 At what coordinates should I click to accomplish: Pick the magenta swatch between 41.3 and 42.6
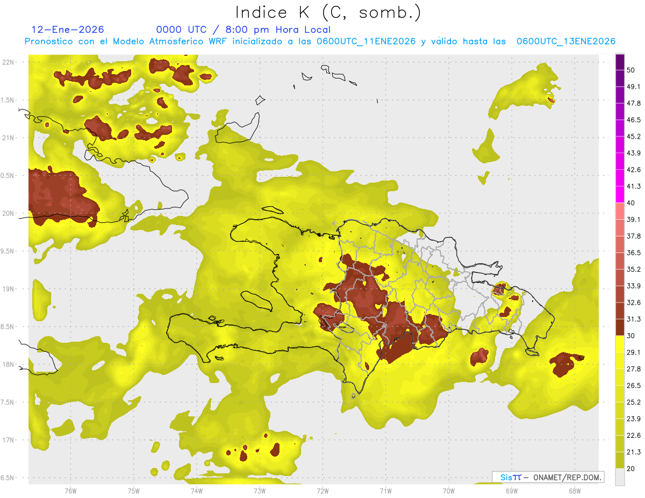(620, 178)
